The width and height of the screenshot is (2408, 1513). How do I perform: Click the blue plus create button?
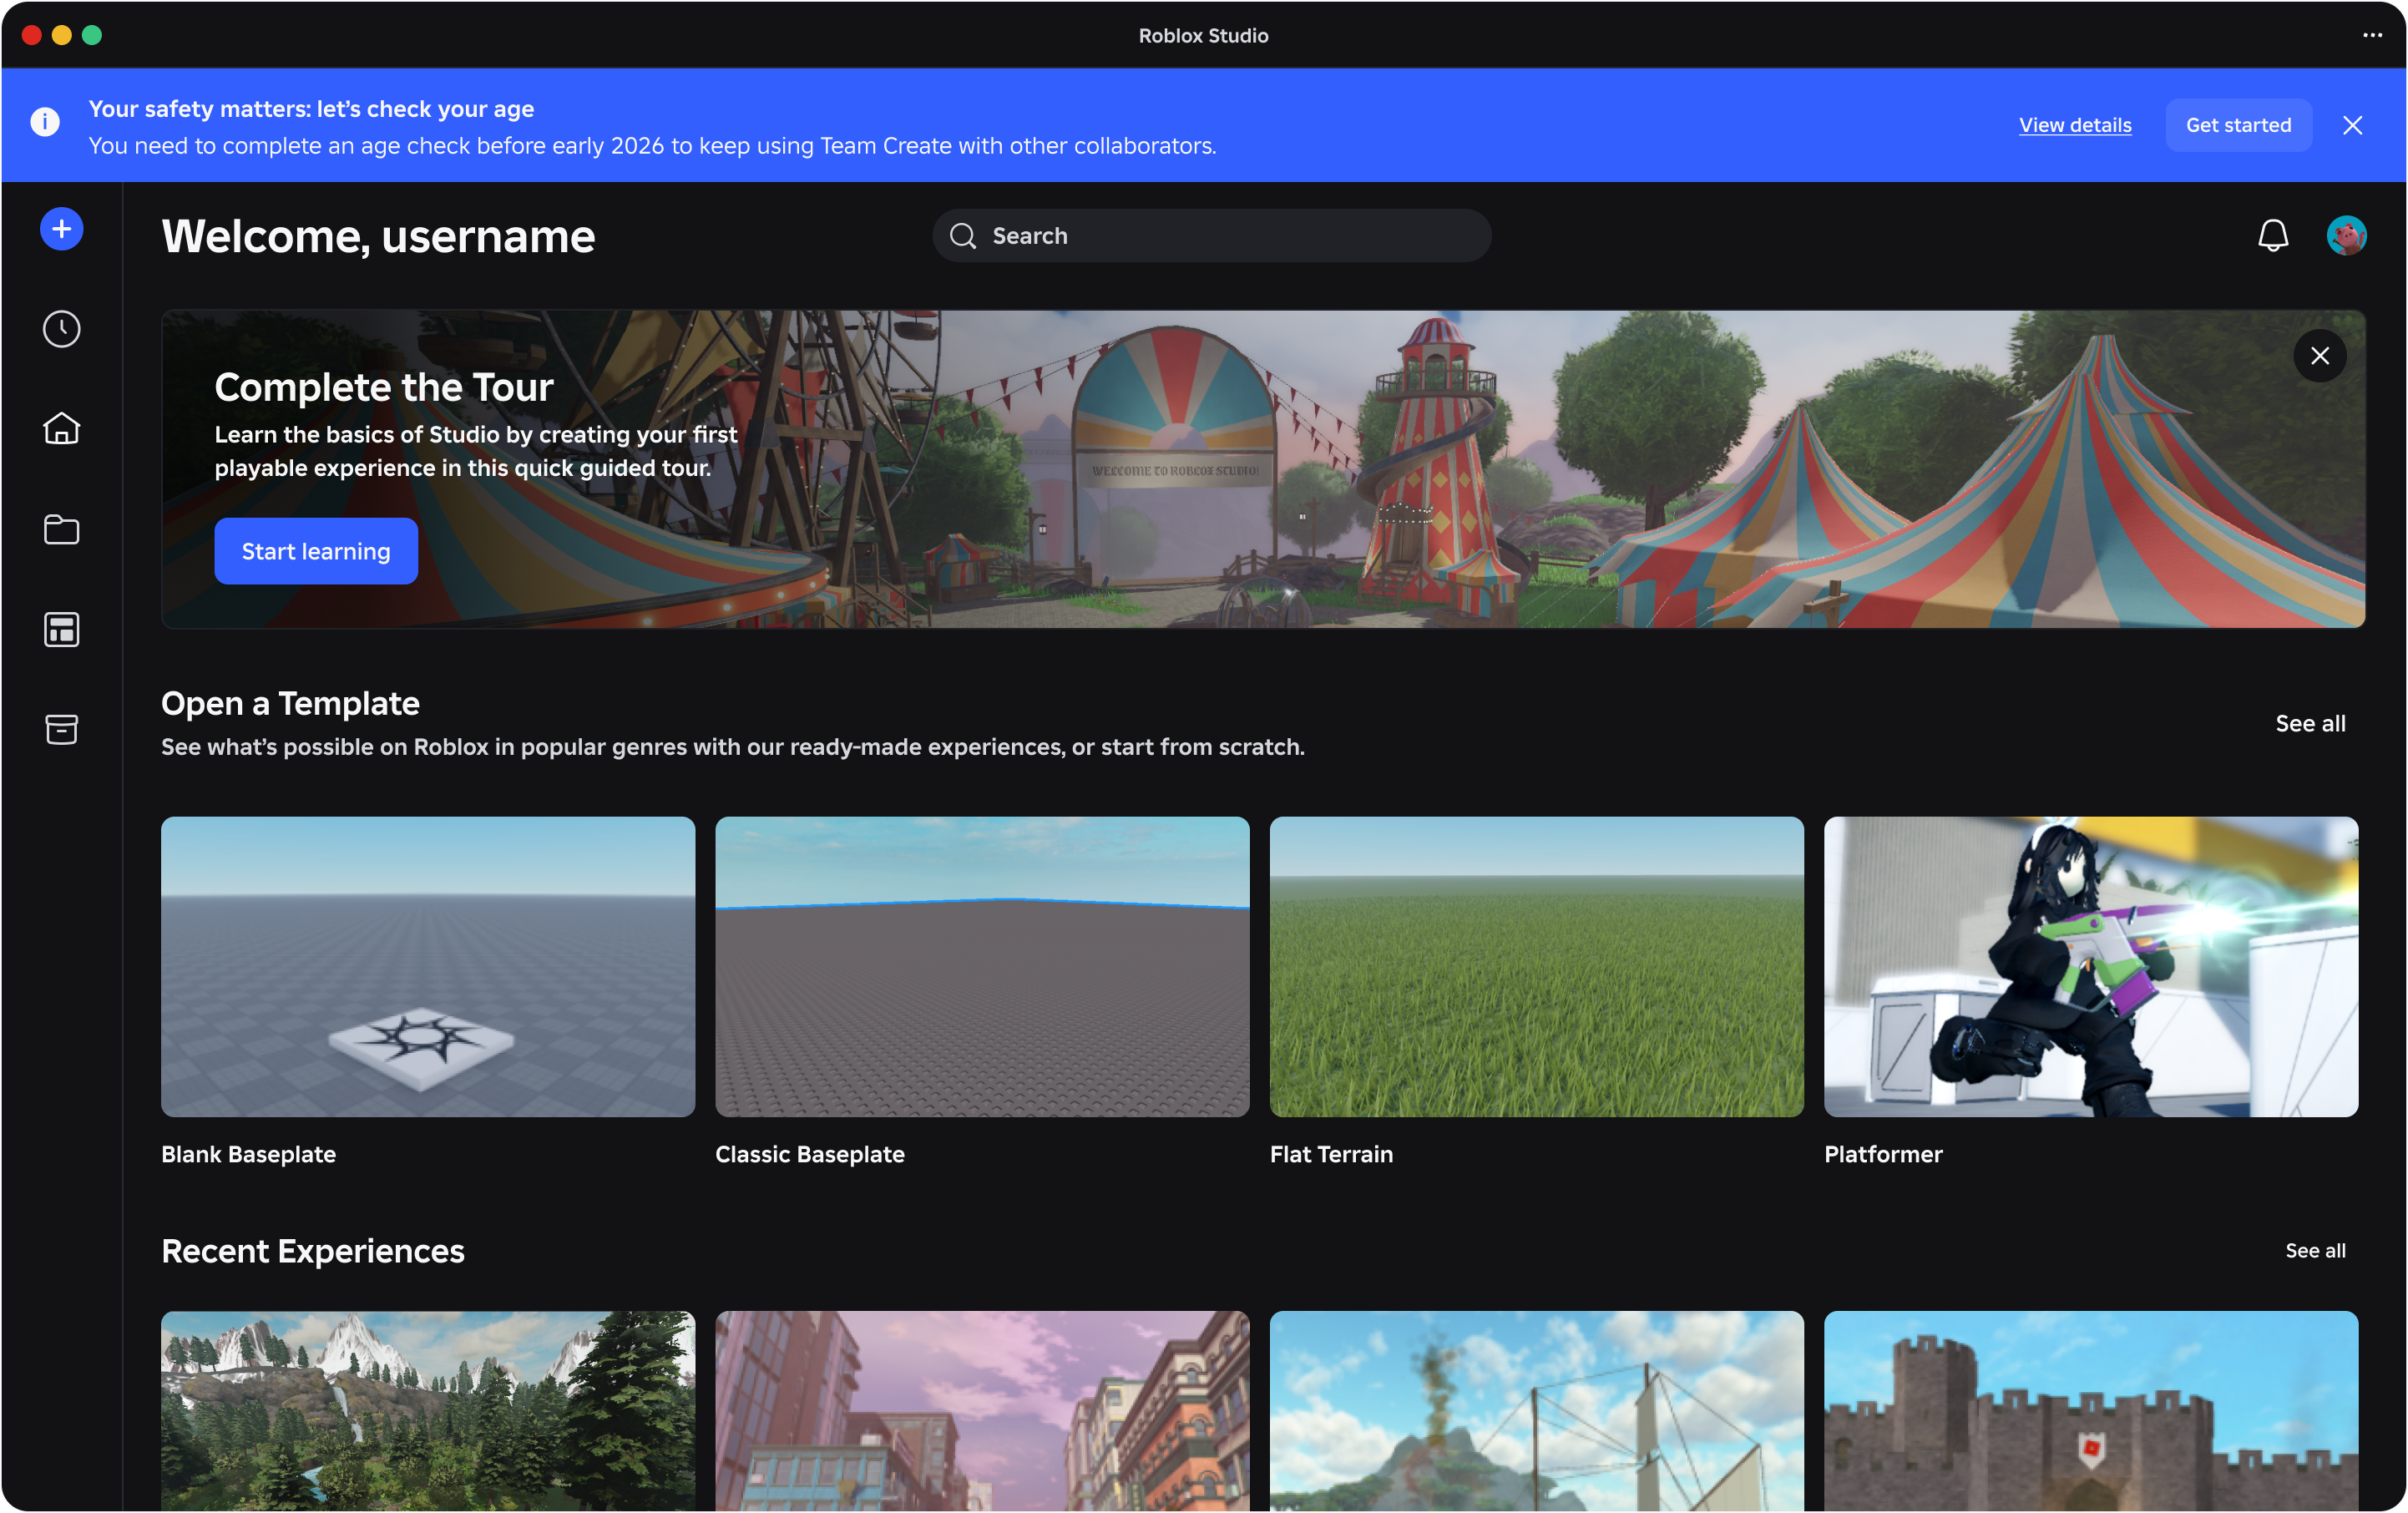pyautogui.click(x=61, y=229)
